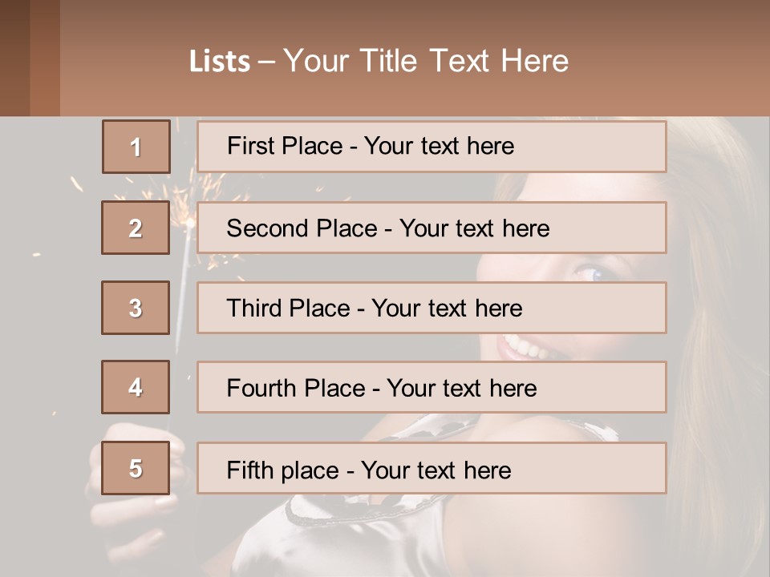Click the number 1 box
This screenshot has height=577, width=770.
tap(136, 147)
